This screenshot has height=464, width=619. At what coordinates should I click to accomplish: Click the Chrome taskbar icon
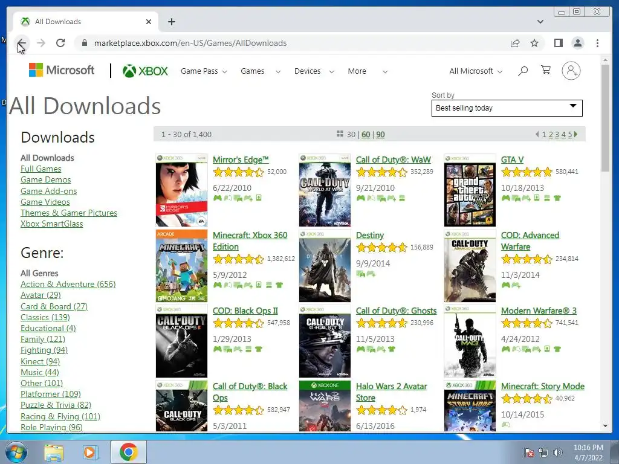click(128, 452)
